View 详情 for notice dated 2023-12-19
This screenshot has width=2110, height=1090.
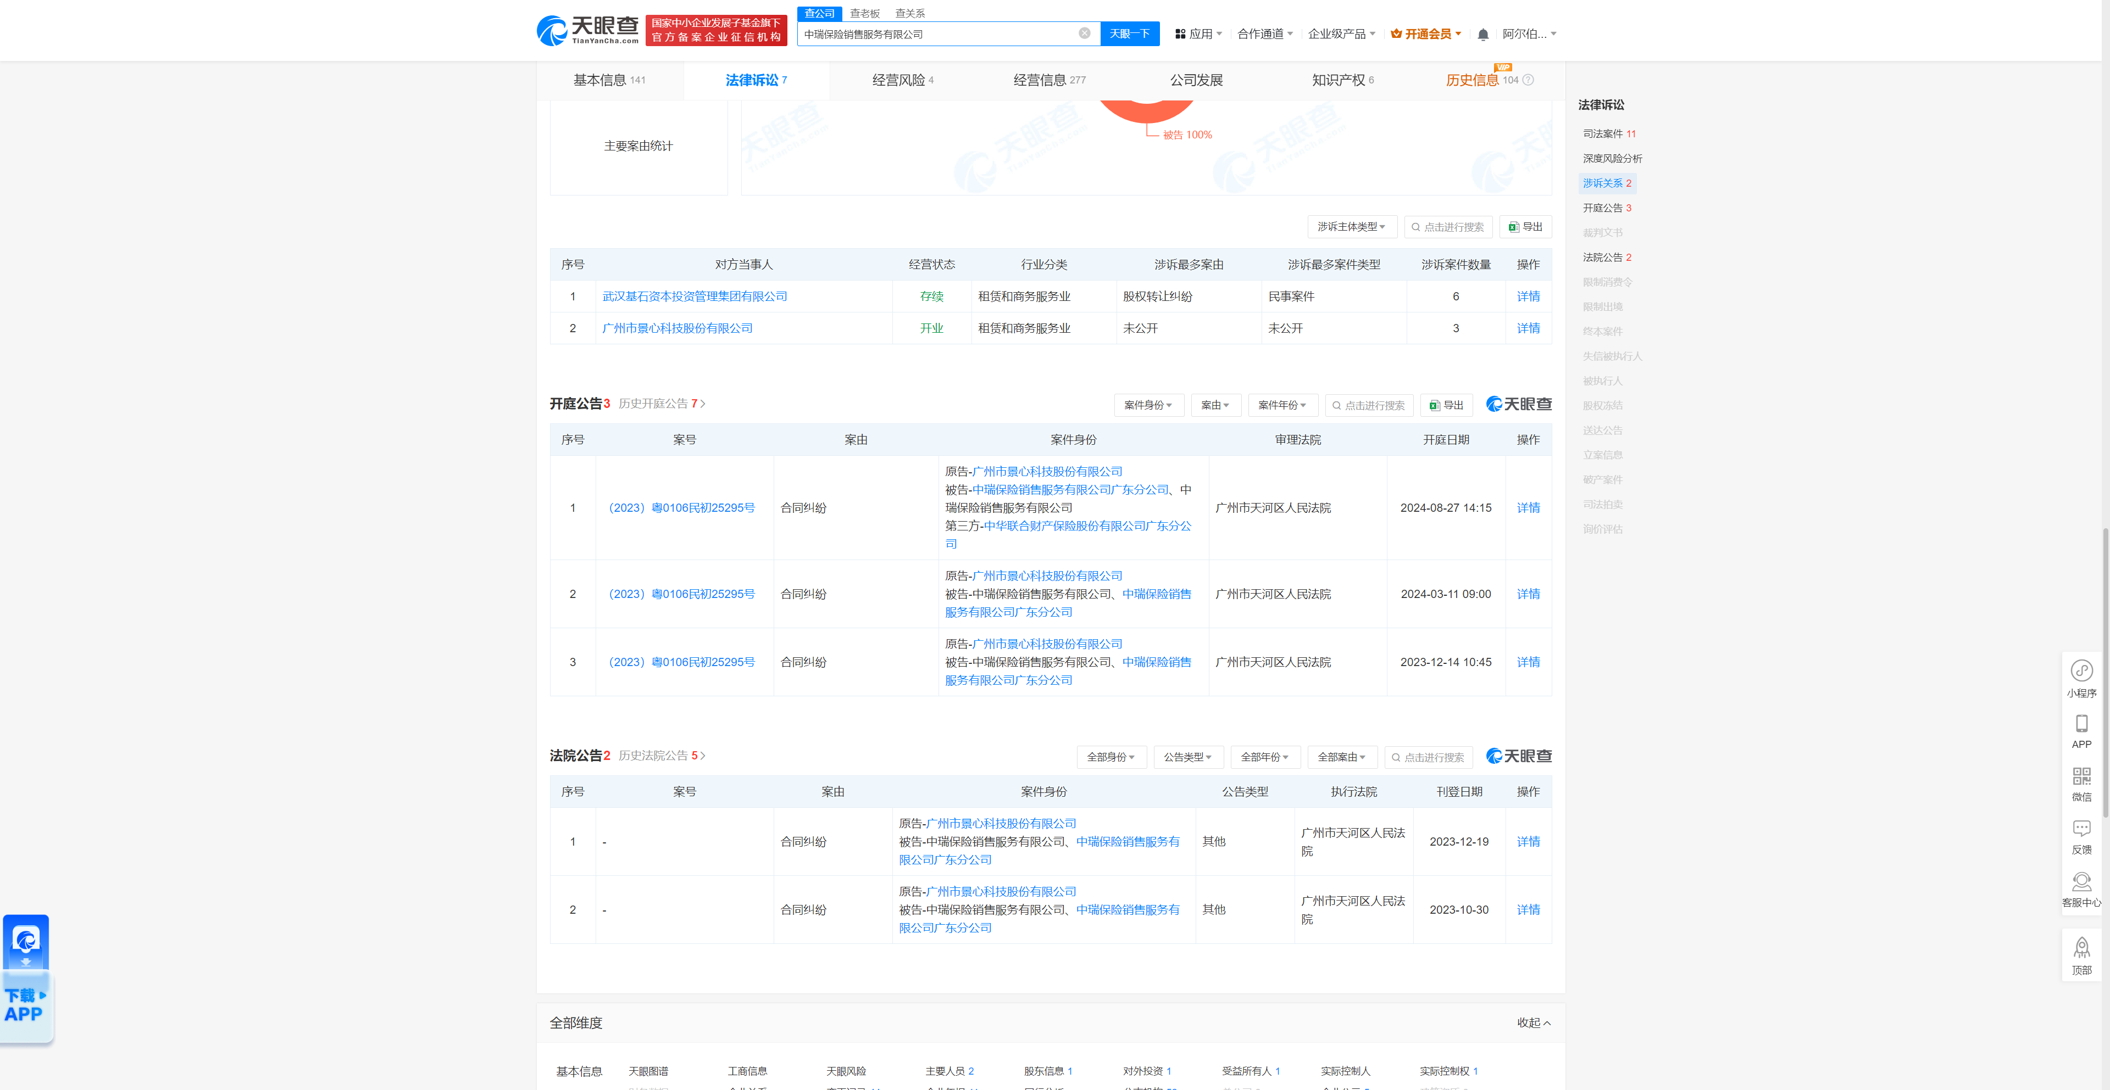1528,841
